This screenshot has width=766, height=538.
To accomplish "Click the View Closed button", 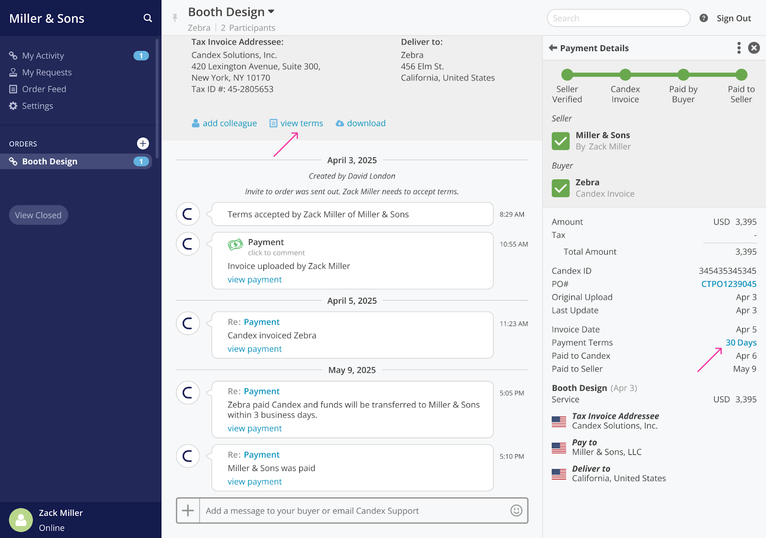I will click(x=38, y=215).
